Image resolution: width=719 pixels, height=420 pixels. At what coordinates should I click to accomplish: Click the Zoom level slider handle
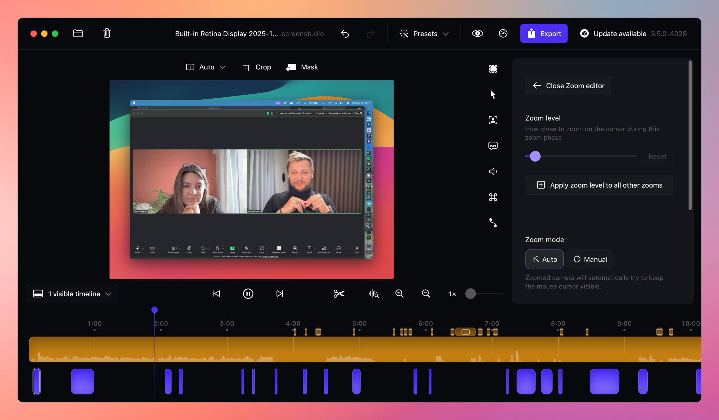[x=535, y=156]
